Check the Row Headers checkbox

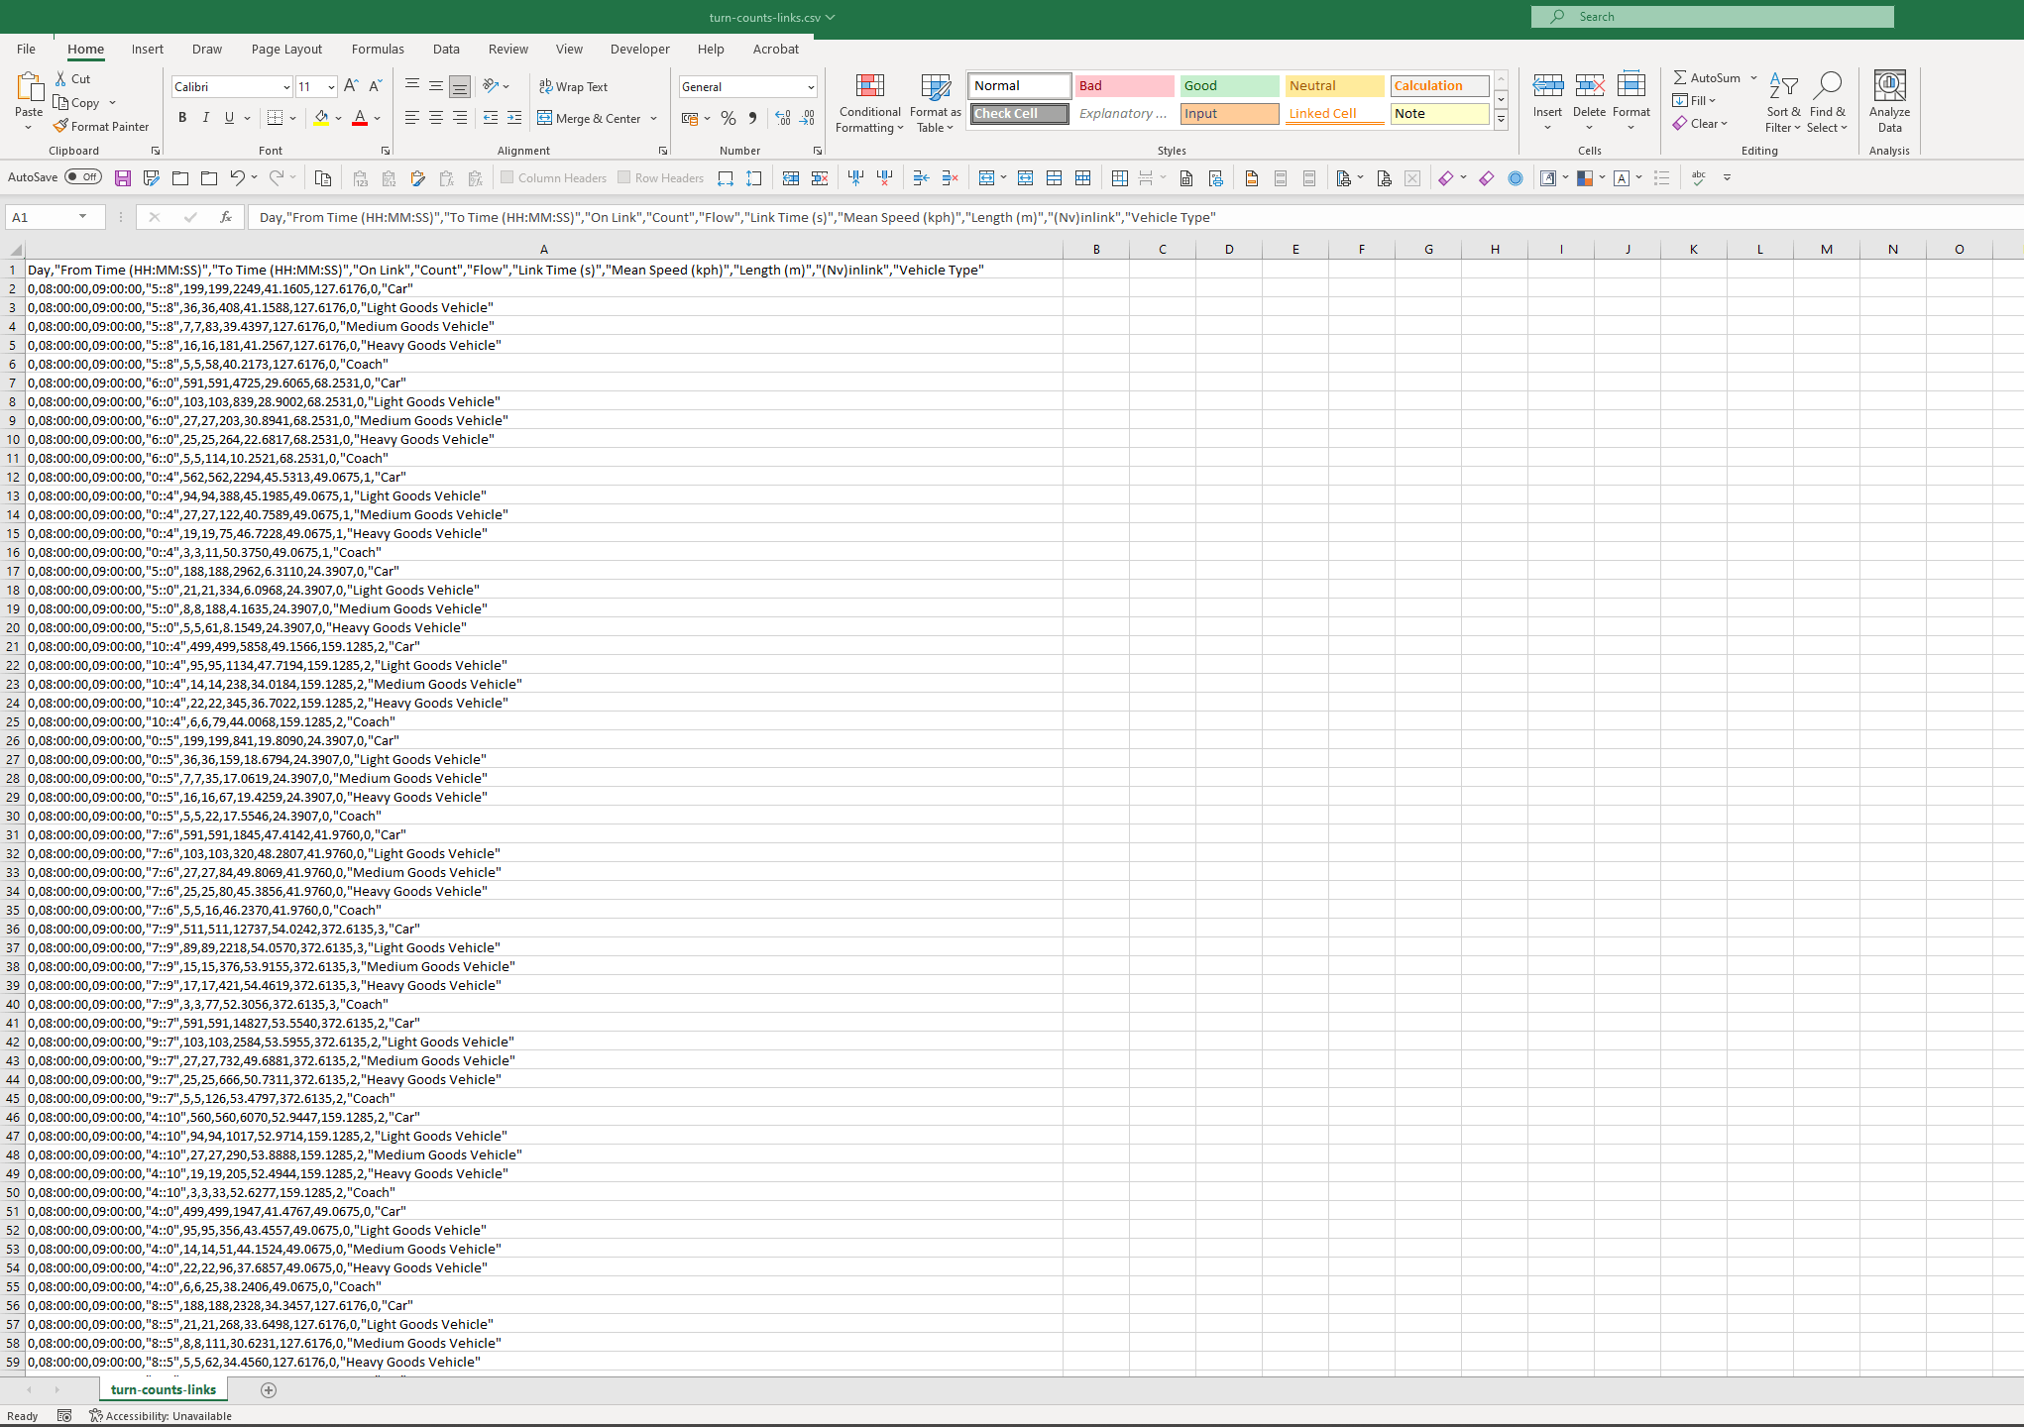[x=624, y=177]
